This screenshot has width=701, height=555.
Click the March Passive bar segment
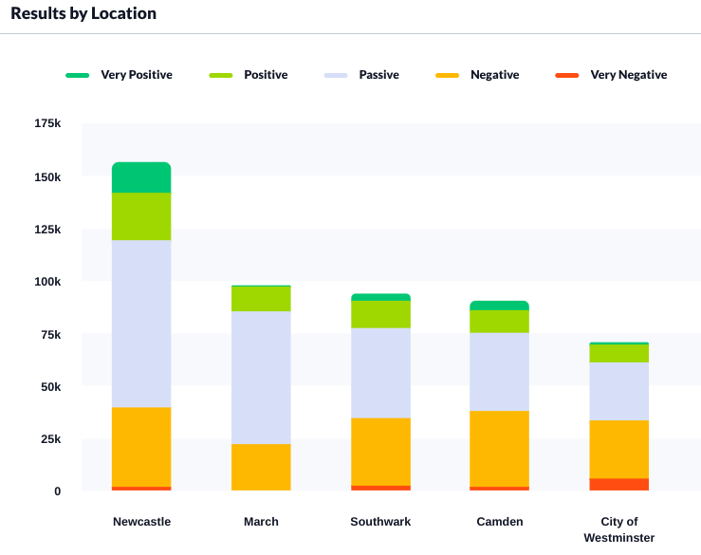[261, 377]
